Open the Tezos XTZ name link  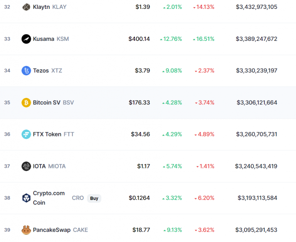47,71
